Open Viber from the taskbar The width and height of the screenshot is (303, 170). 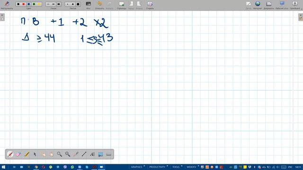point(65,167)
